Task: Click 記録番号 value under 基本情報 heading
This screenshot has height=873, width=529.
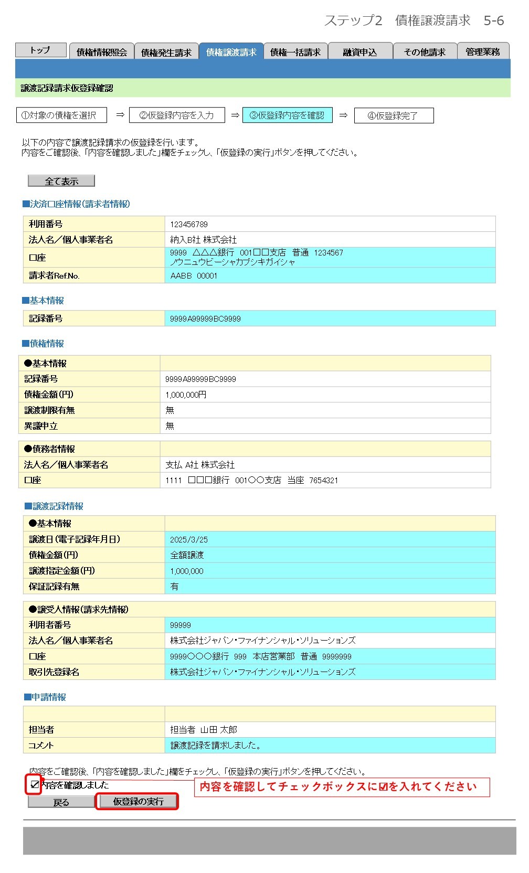Action: (205, 318)
